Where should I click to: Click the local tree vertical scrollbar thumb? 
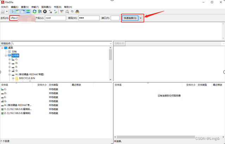pos(110,55)
